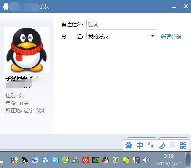Click the Show Desktop strip beside the clock
The image size is (191, 168).
click(x=188, y=160)
